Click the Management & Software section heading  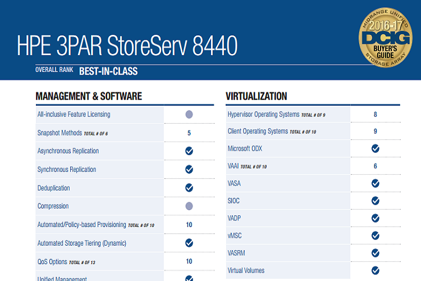point(89,96)
